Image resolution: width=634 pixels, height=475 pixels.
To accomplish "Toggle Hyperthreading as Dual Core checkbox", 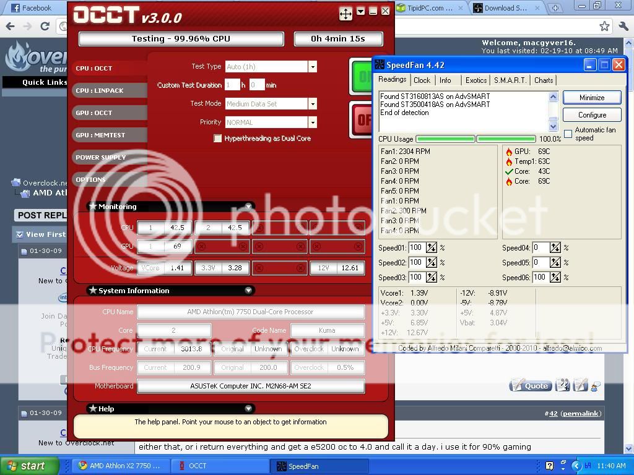I will coord(217,139).
